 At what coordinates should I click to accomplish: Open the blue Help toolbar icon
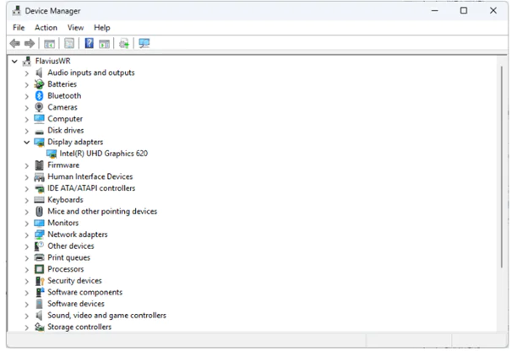coord(89,43)
